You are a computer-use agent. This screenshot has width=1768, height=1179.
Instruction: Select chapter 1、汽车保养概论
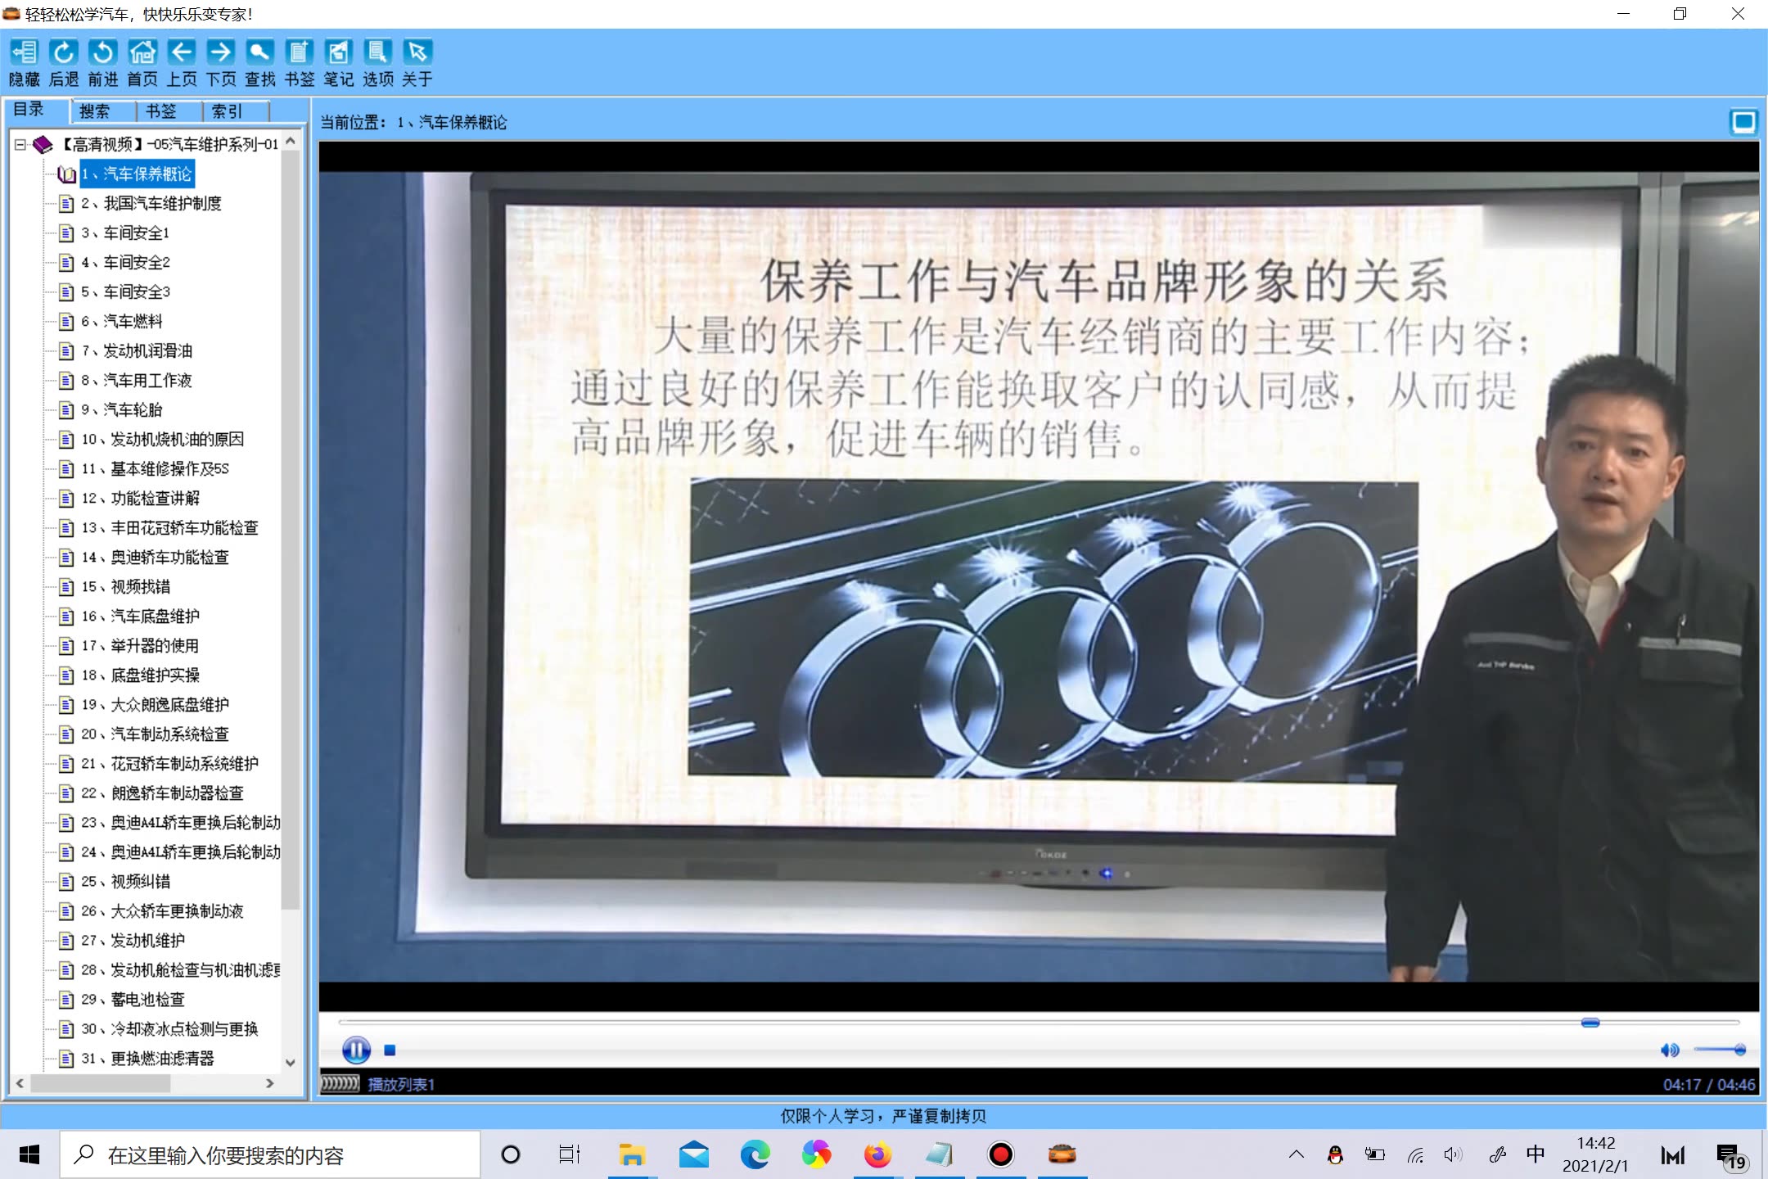137,174
